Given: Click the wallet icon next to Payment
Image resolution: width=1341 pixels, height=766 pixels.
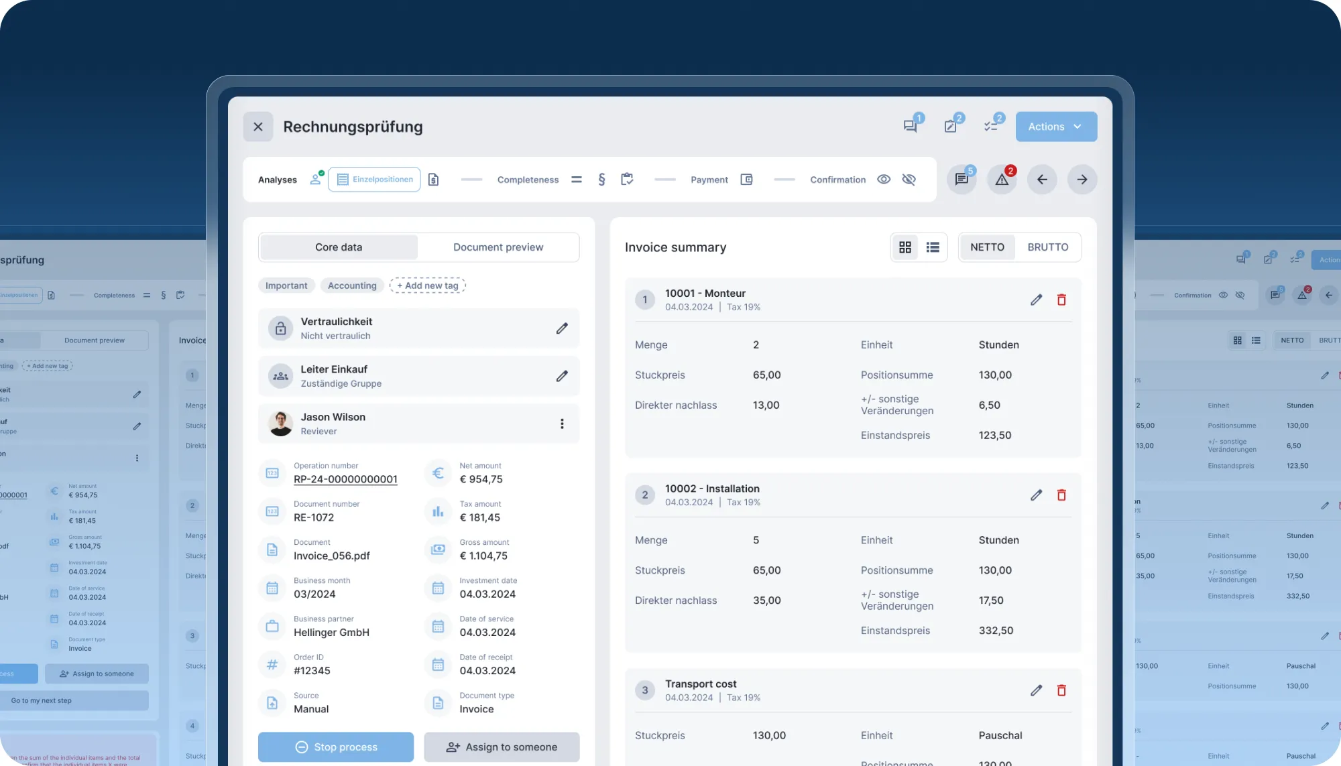Looking at the screenshot, I should [x=746, y=180].
